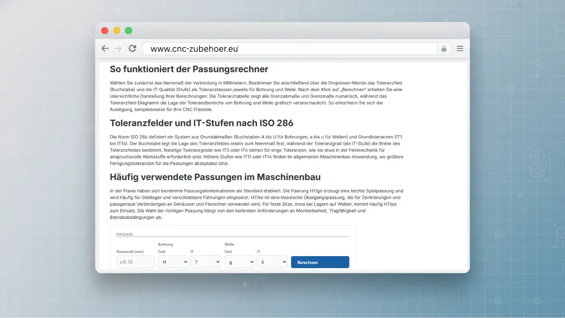Click the blue Berechnen button
Image resolution: width=565 pixels, height=318 pixels.
[320, 262]
